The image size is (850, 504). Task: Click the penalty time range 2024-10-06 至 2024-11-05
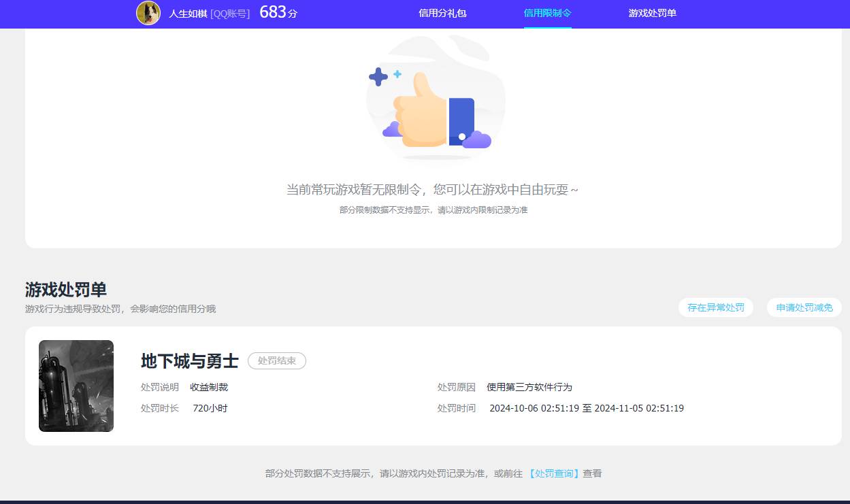pos(587,408)
